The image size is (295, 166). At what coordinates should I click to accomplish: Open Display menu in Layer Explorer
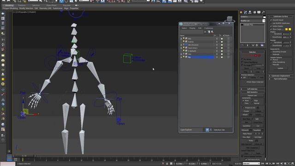(192, 28)
